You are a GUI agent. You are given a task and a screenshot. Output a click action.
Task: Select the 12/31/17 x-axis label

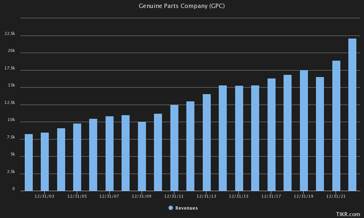(271, 196)
